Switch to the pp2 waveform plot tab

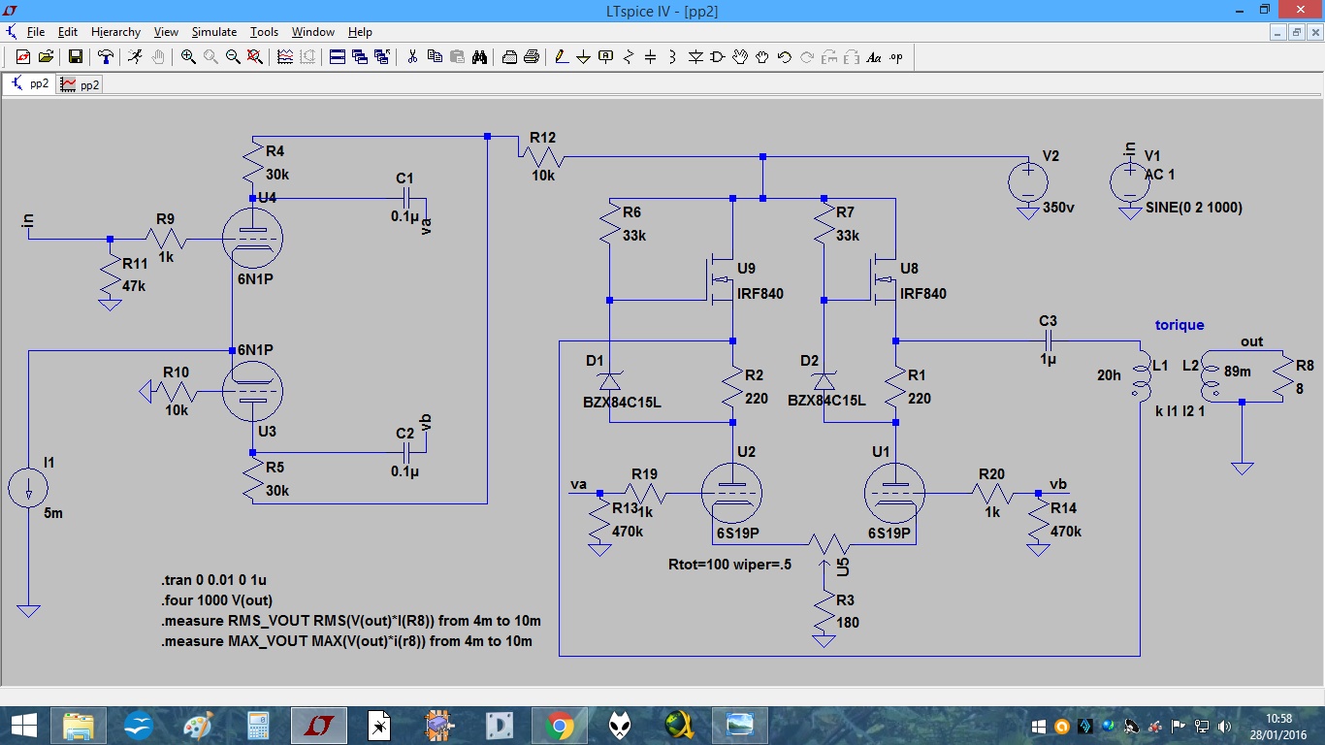coord(80,84)
